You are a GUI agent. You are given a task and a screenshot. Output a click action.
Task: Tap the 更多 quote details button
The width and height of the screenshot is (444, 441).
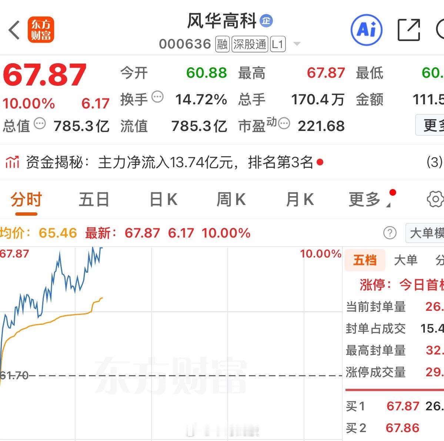point(430,125)
